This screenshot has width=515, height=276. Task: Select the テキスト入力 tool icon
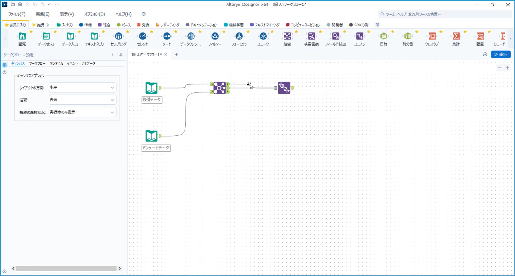tap(94, 36)
